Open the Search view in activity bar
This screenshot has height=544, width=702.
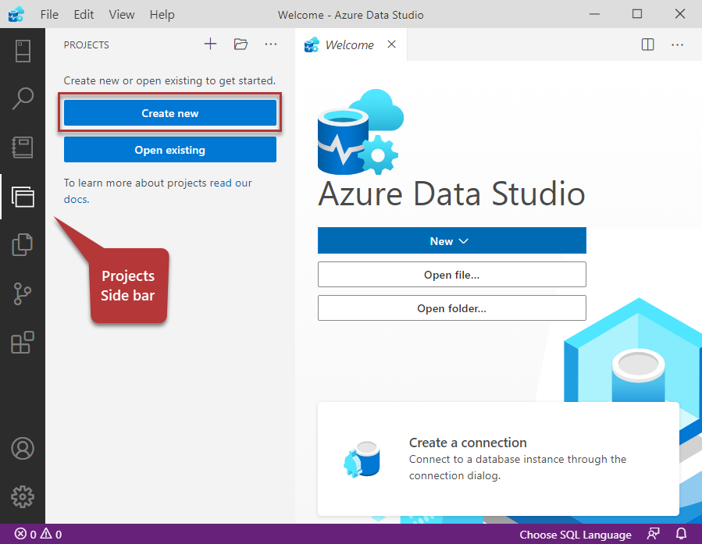coord(23,98)
